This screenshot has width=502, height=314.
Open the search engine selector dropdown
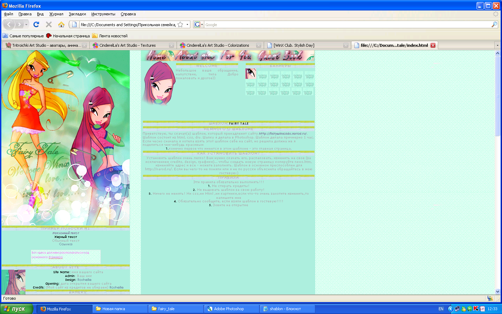[x=202, y=24]
